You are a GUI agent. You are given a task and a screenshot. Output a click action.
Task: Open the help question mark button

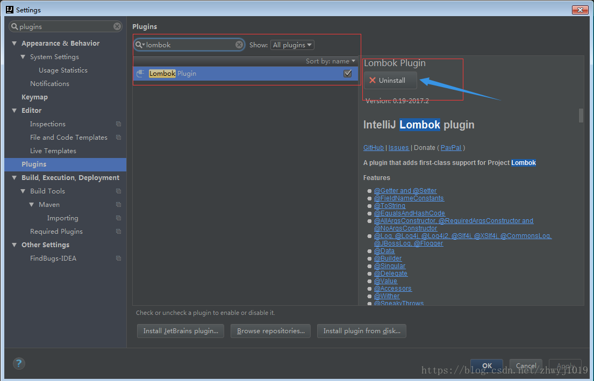pos(19,364)
